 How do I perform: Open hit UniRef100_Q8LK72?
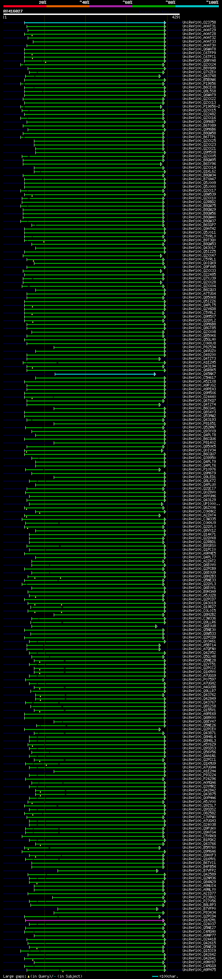(x=199, y=481)
